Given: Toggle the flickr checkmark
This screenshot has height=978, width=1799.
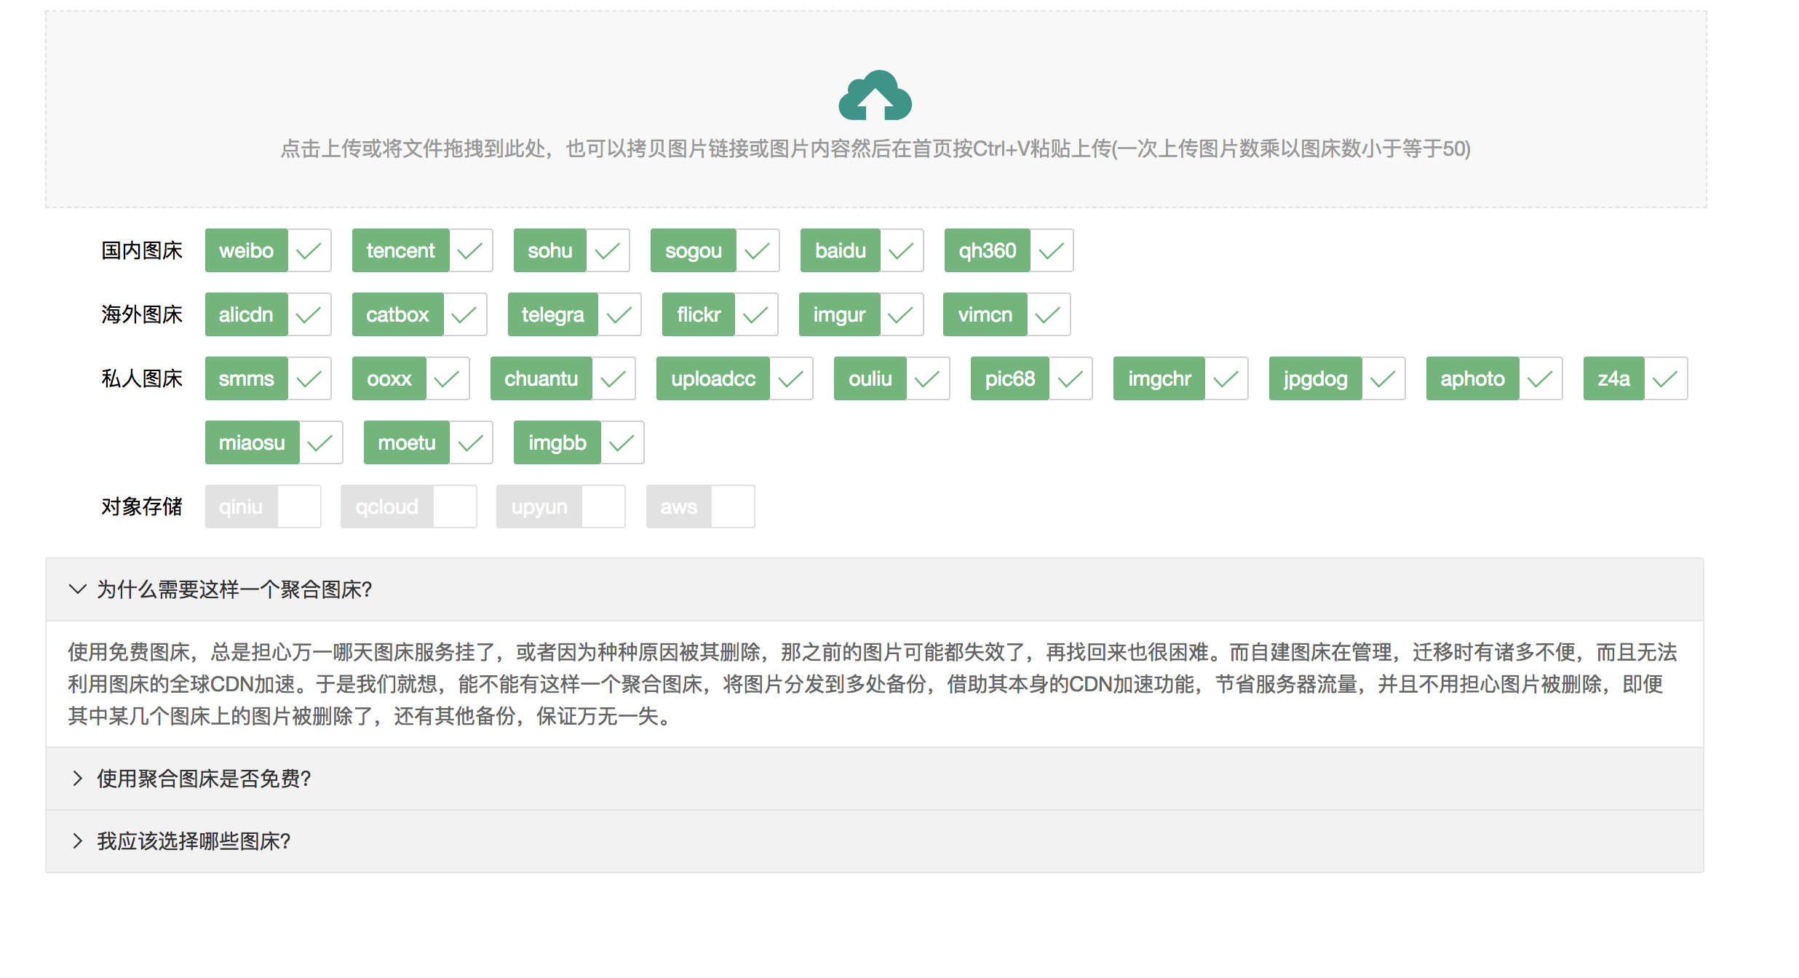Looking at the screenshot, I should coord(755,314).
